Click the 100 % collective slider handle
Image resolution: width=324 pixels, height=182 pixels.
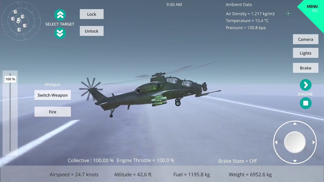(10, 79)
